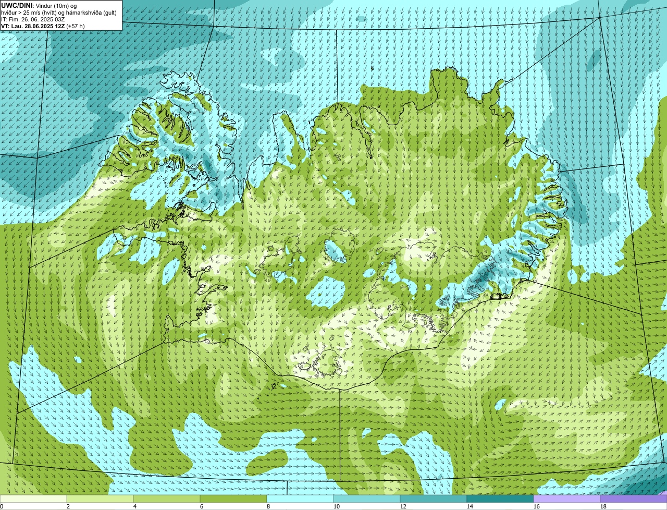Click the "10" legend scale label
Screen dimensions: 667x510
tap(337, 506)
